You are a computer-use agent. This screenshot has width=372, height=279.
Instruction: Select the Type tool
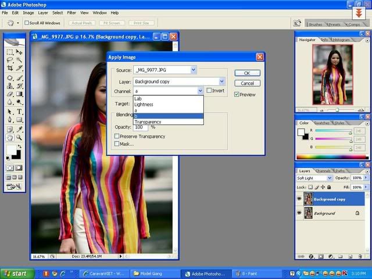19,112
